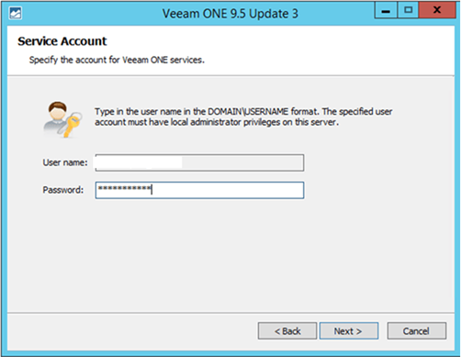The height and width of the screenshot is (357, 461).
Task: Click into the Password field
Action: click(199, 190)
